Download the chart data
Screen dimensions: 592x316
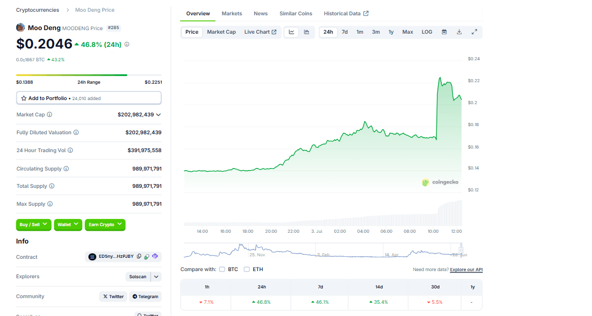tap(459, 32)
